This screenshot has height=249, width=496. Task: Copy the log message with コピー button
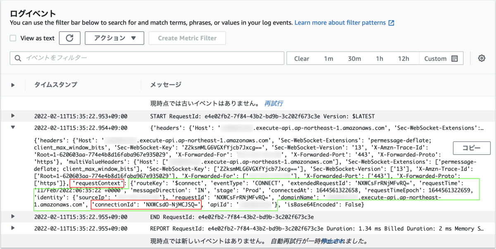pos(472,148)
